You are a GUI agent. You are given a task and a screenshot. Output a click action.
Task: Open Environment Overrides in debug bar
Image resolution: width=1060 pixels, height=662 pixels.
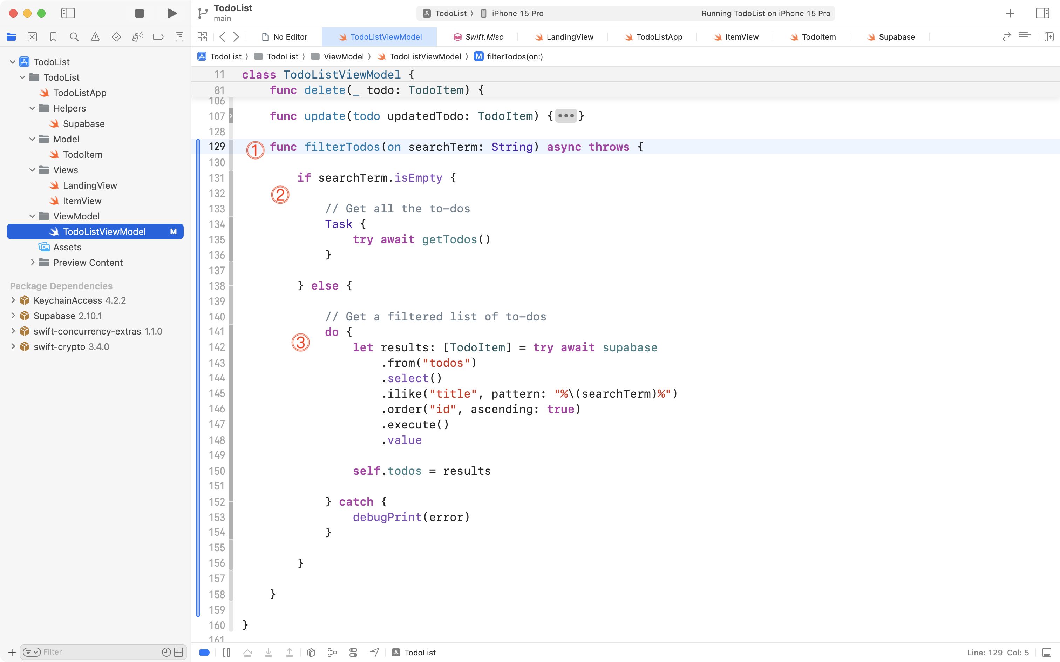(353, 652)
